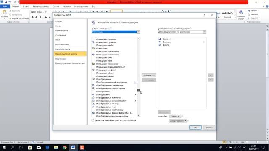Toggle Italic in the ribbon font group

tap(36, 17)
